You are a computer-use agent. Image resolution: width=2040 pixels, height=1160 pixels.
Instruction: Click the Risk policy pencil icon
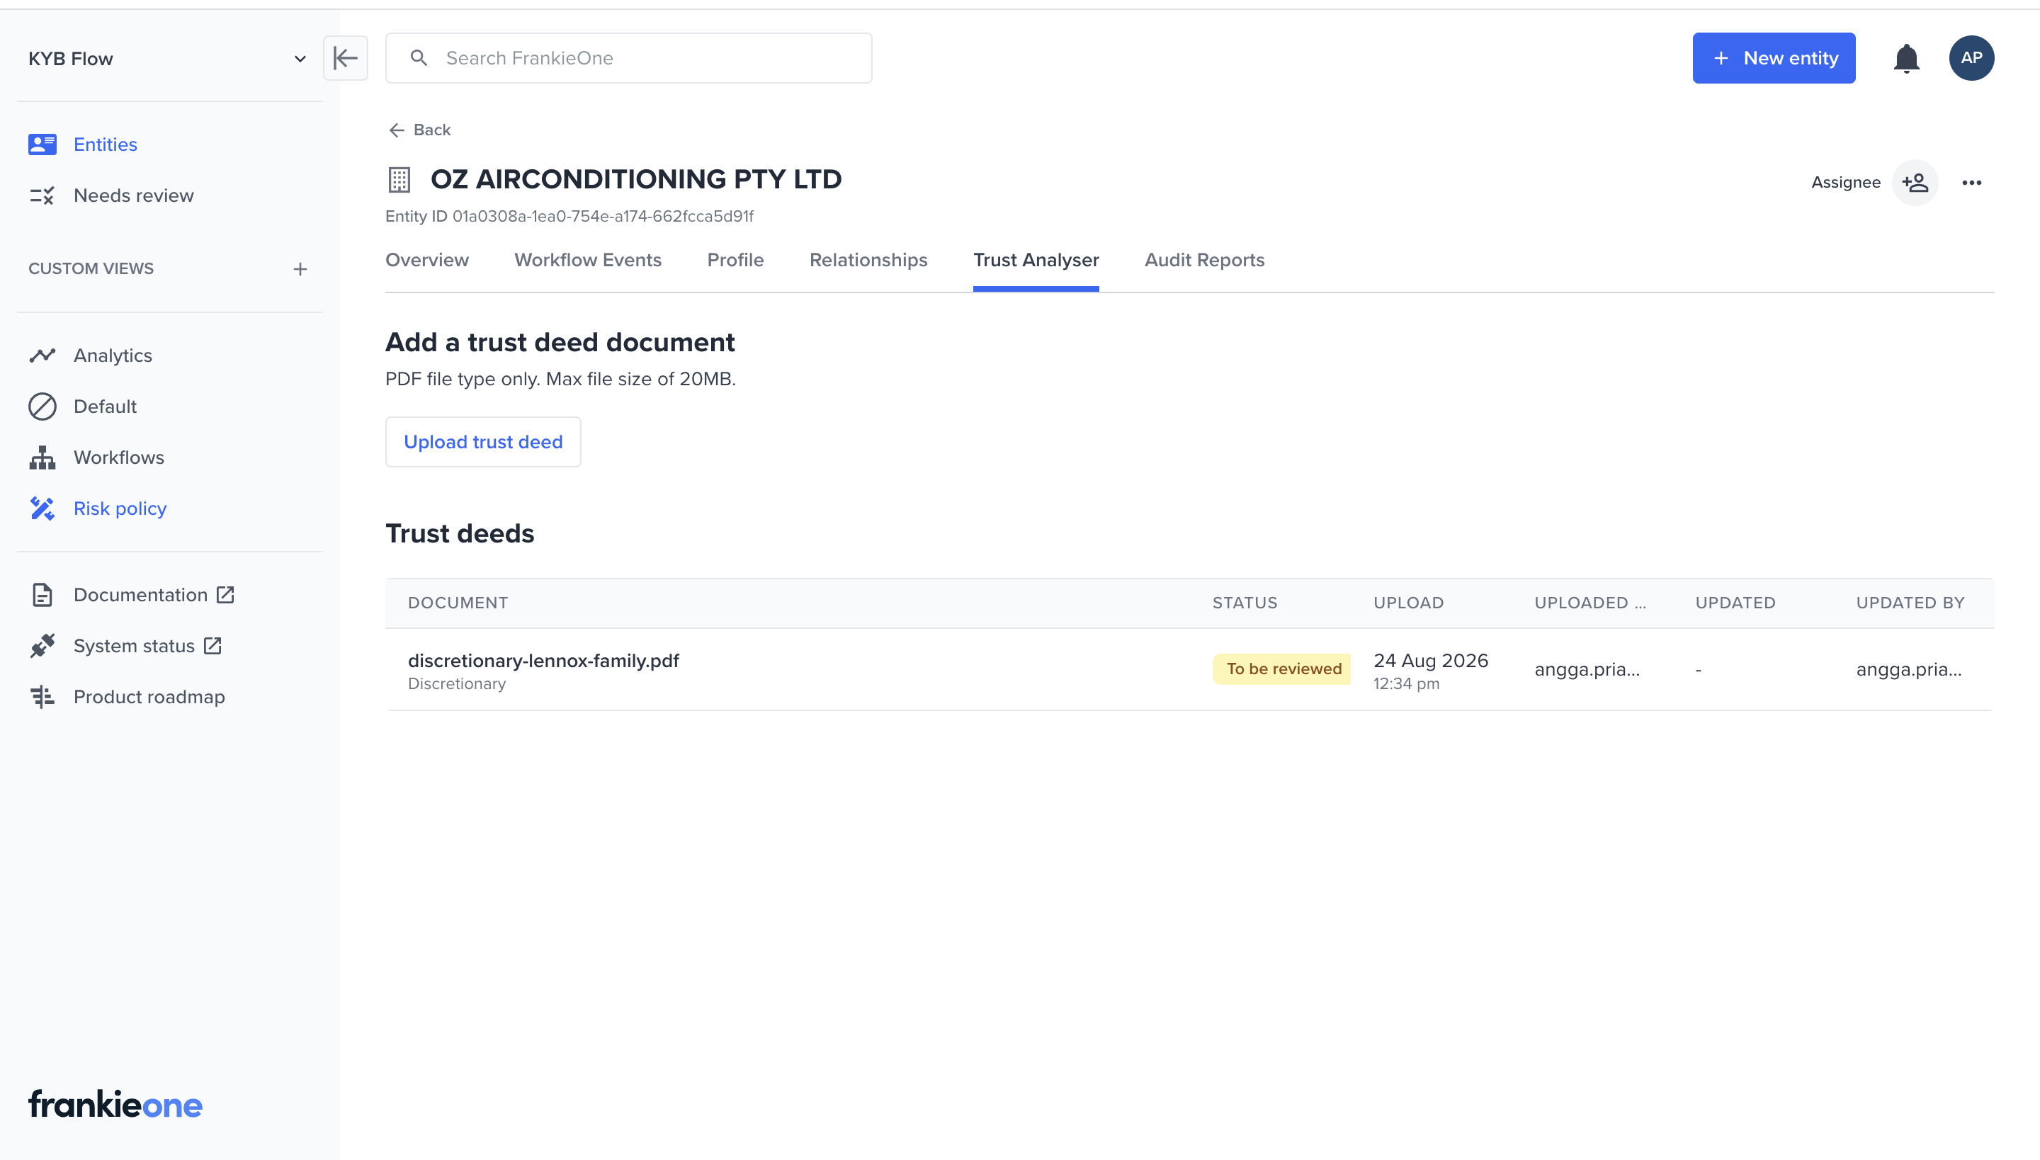tap(42, 508)
